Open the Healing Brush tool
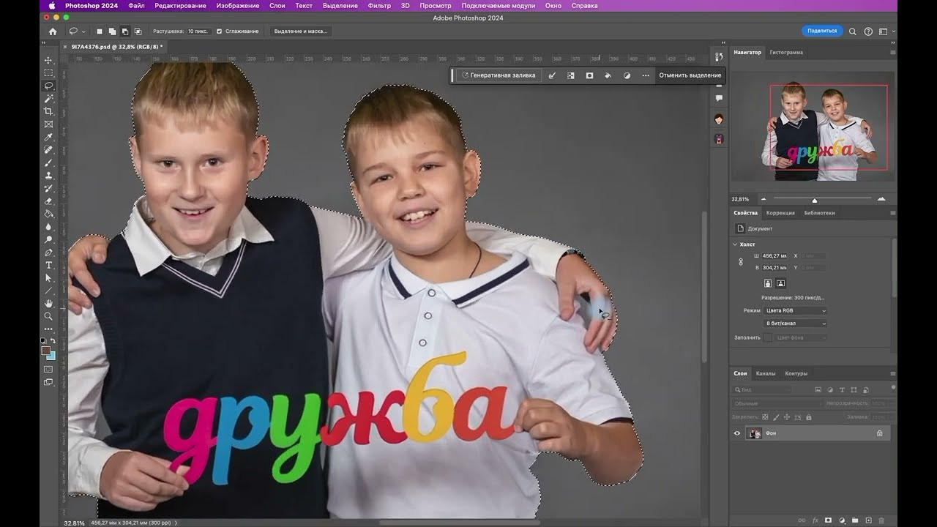Image resolution: width=937 pixels, height=527 pixels. click(x=48, y=149)
